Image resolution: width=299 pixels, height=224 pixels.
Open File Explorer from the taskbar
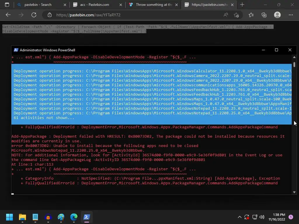tap(22, 217)
